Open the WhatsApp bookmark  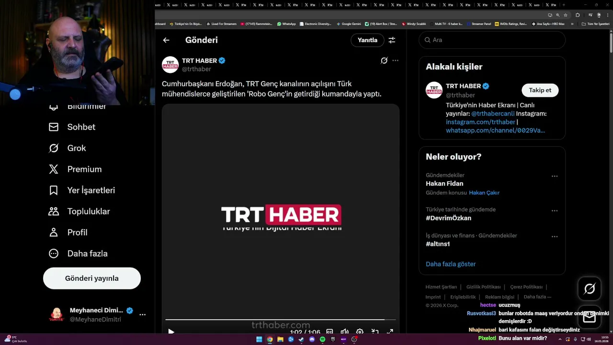pyautogui.click(x=286, y=24)
